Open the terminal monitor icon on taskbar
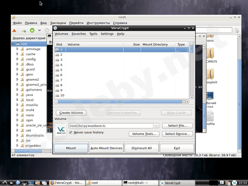Screen dimensions: 248x186 [x=24, y=183]
